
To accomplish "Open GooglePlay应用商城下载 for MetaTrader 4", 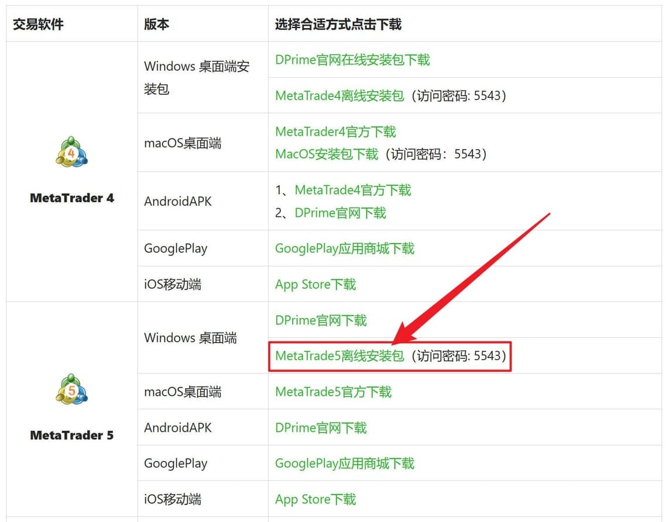I will click(344, 248).
